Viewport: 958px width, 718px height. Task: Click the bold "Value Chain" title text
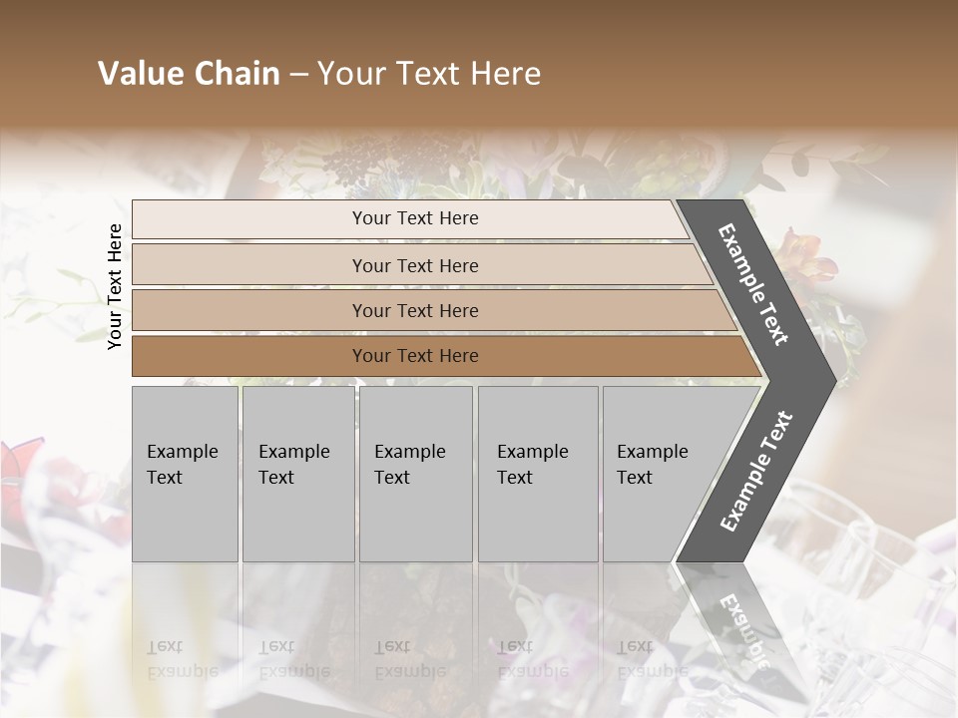pos(189,74)
